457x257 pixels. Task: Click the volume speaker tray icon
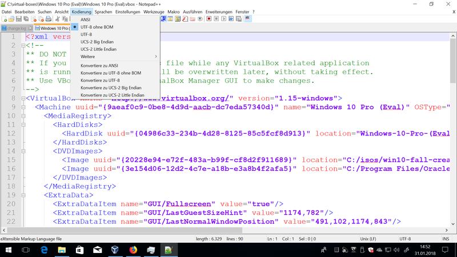click(396, 250)
